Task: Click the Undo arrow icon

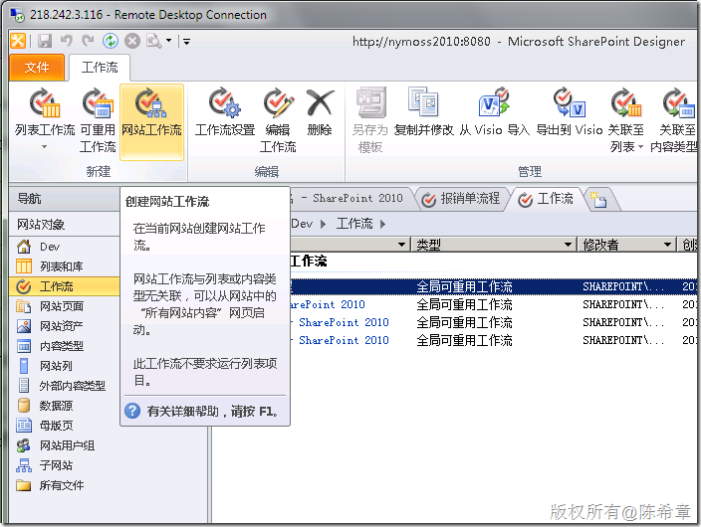Action: (x=67, y=41)
